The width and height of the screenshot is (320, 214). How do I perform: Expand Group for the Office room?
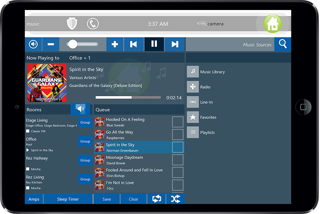[x=85, y=141]
